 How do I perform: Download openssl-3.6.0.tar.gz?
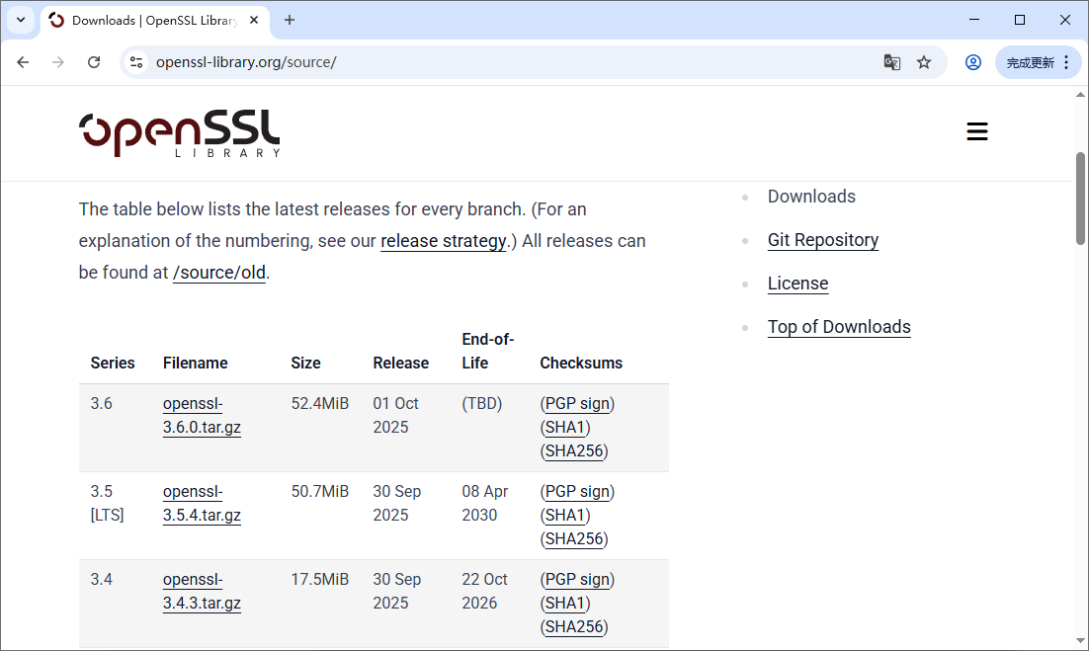click(202, 416)
